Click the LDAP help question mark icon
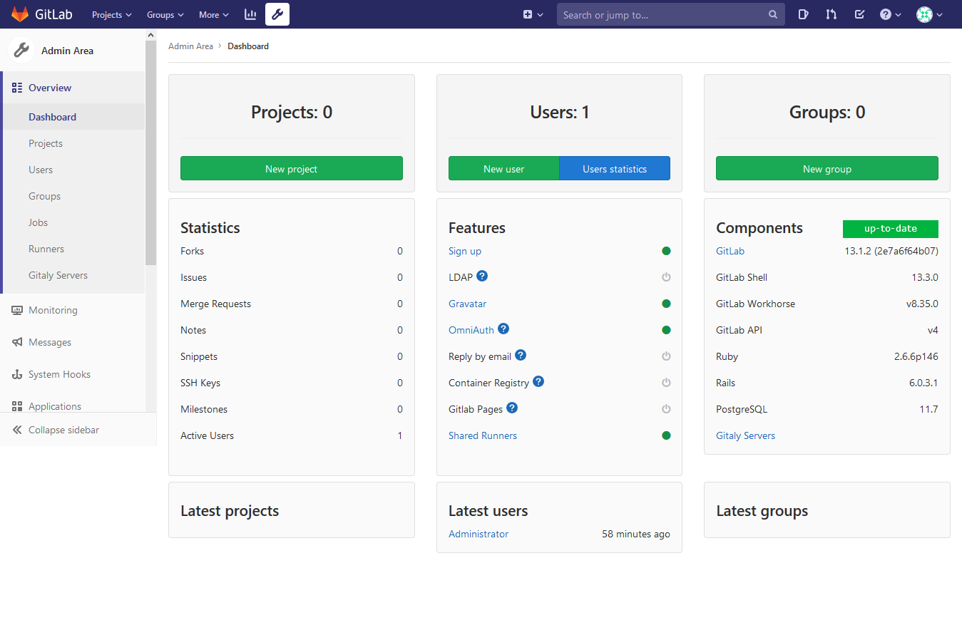Screen dimensions: 962x630 [x=482, y=277]
